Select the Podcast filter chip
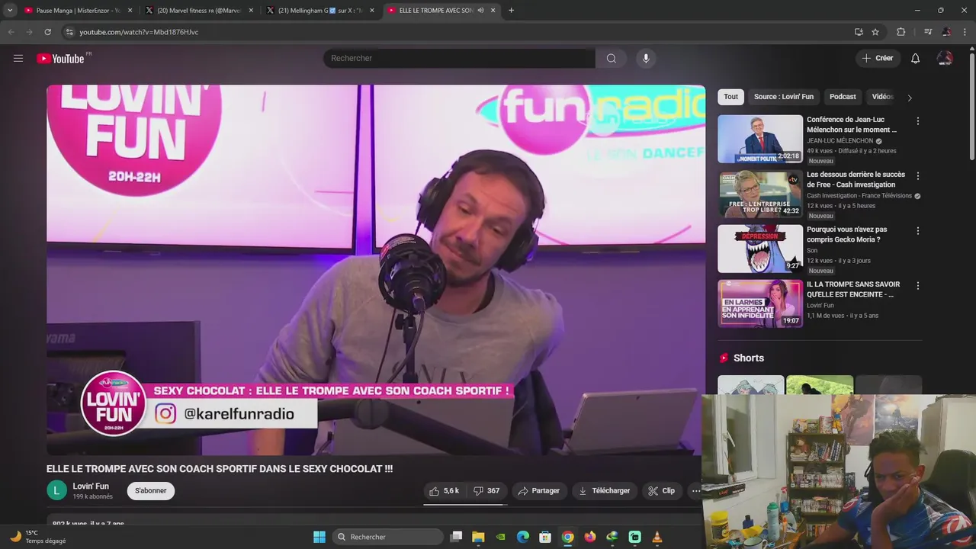Screen dimensions: 976x549 tap(843, 97)
